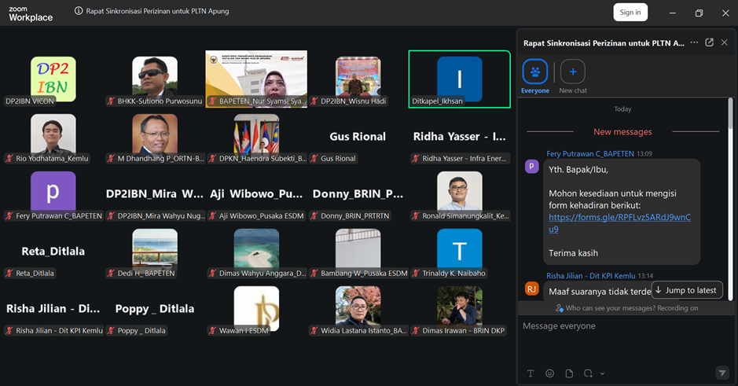Select the Ridha Yasser - Infra Ener tile
Viewport: 738px width, 386px height.
(459, 137)
